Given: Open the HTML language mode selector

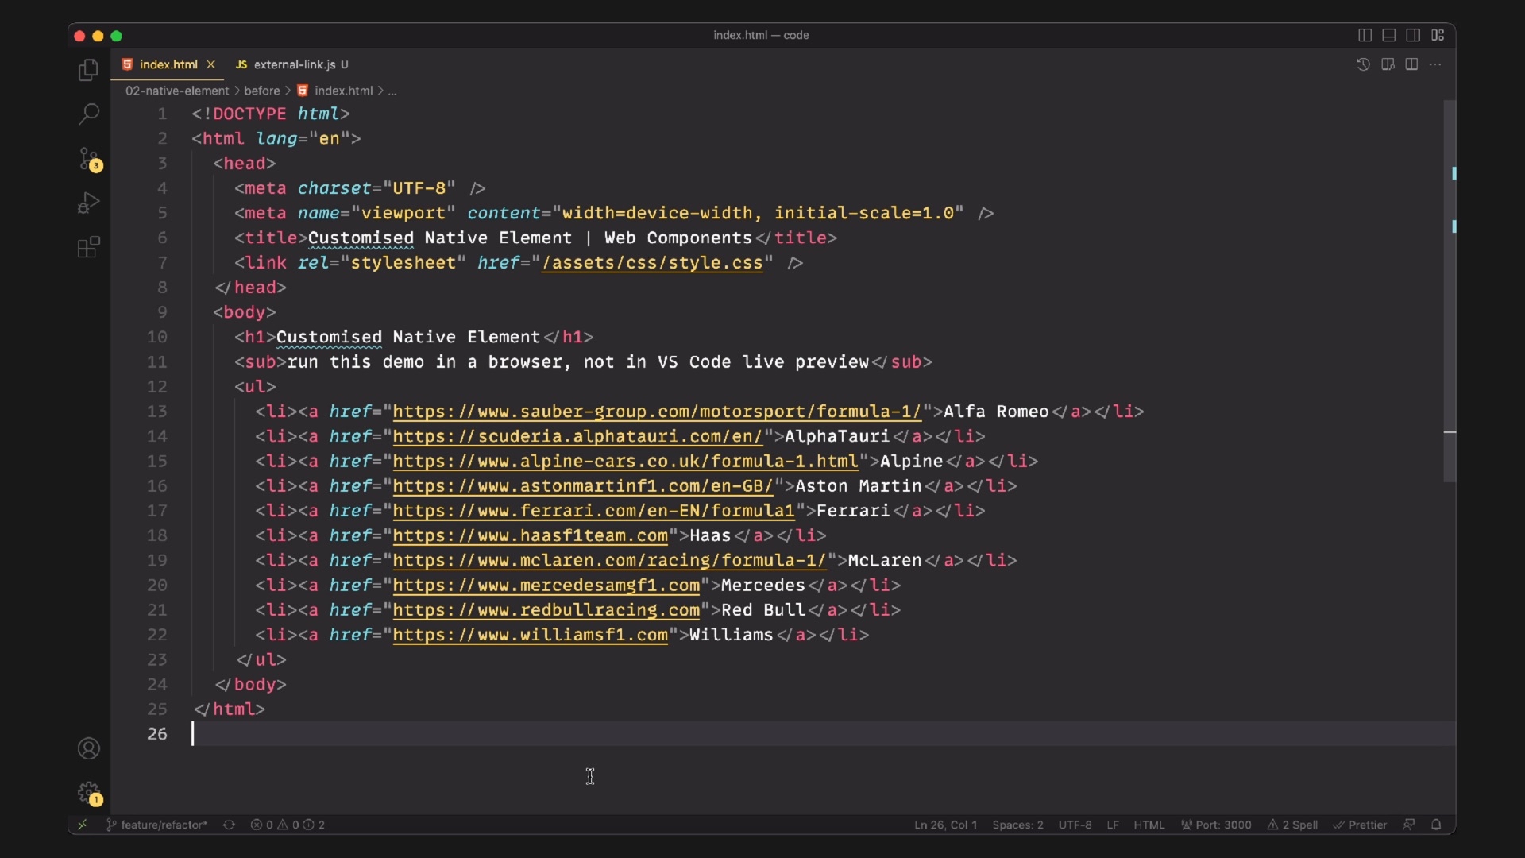Looking at the screenshot, I should click(1149, 825).
